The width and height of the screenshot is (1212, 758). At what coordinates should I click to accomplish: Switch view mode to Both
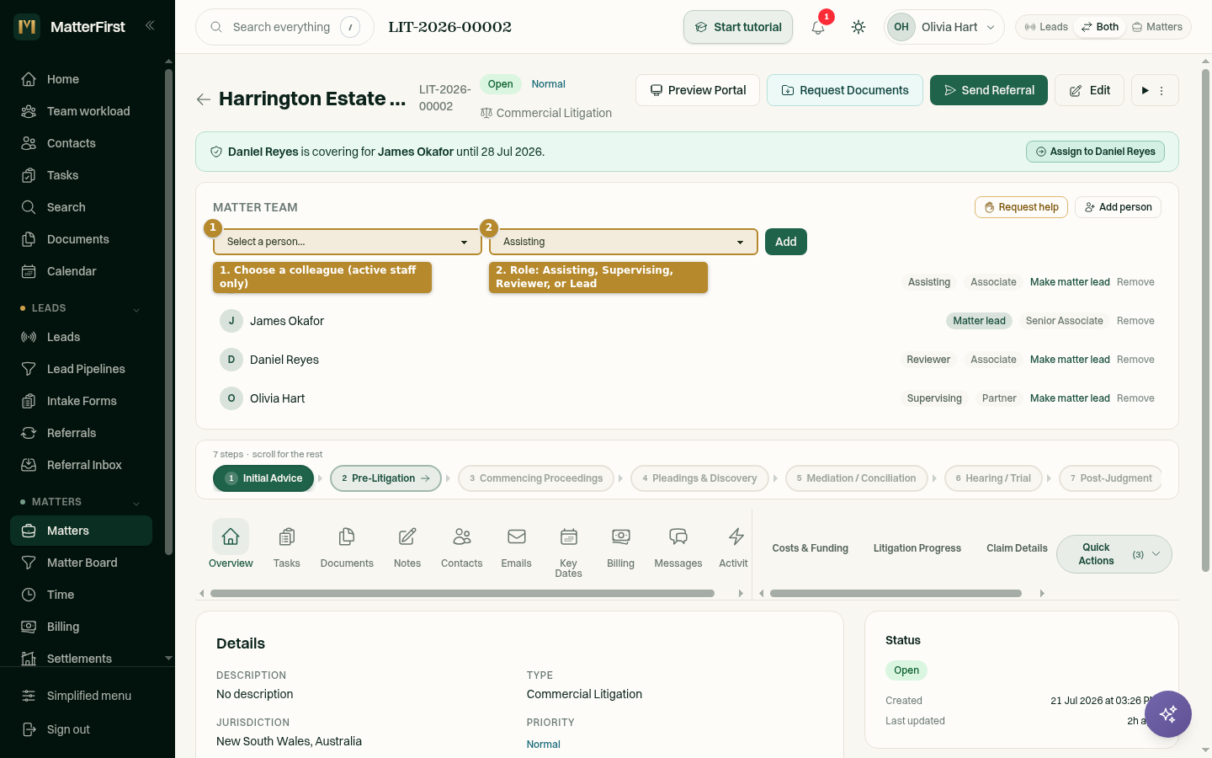(x=1100, y=27)
